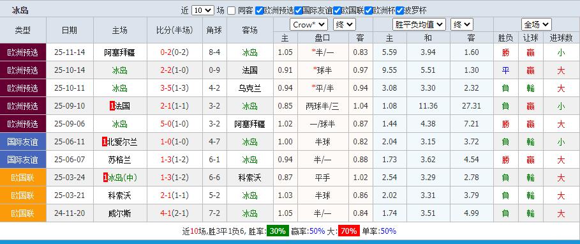This screenshot has height=244, width=580.
Task: Click the away odds 27.31
Action: (x=472, y=106)
